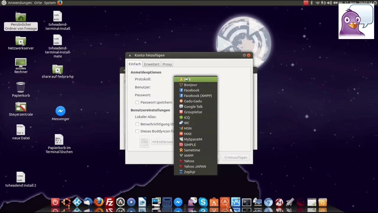This screenshot has width=378, height=213.
Task: Enable the Dieses Buddy-Icon checkbox
Action: click(137, 131)
